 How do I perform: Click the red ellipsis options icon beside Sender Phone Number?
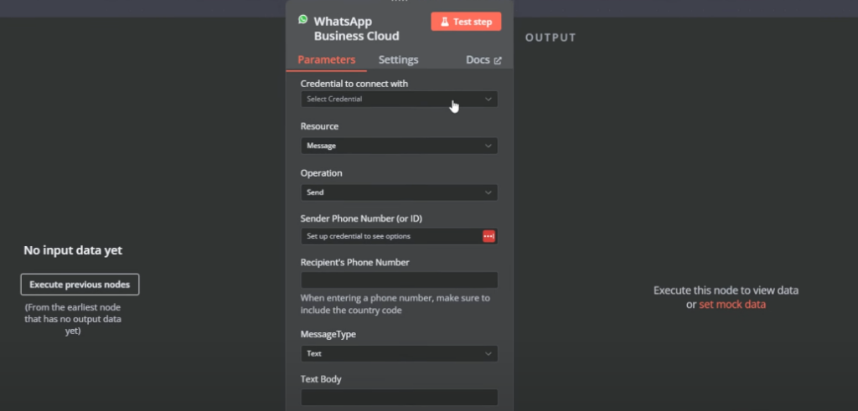(x=488, y=236)
